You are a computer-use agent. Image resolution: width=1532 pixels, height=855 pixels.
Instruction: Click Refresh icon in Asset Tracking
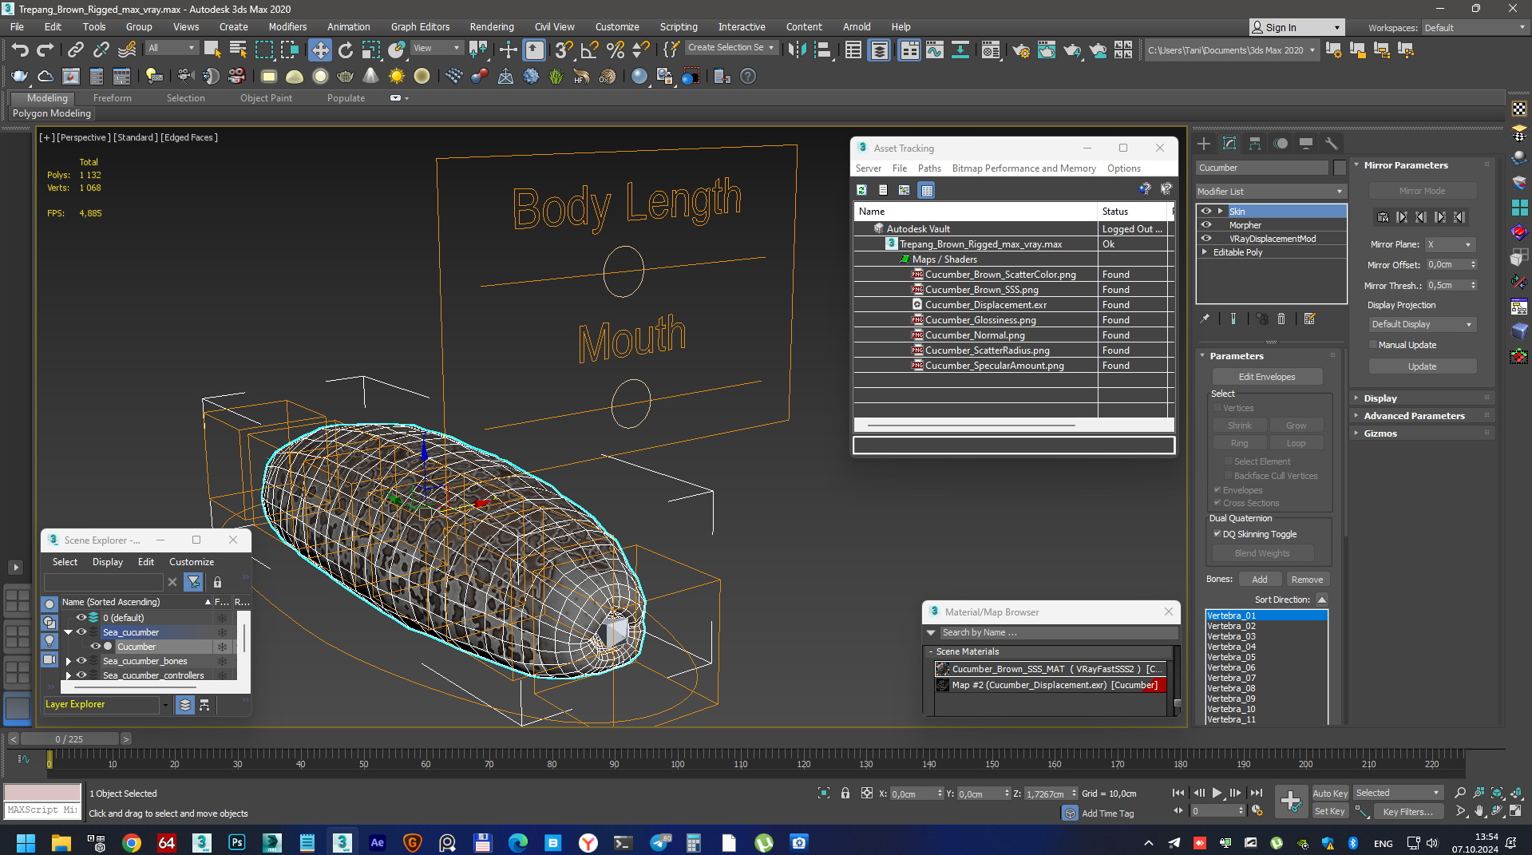(861, 190)
